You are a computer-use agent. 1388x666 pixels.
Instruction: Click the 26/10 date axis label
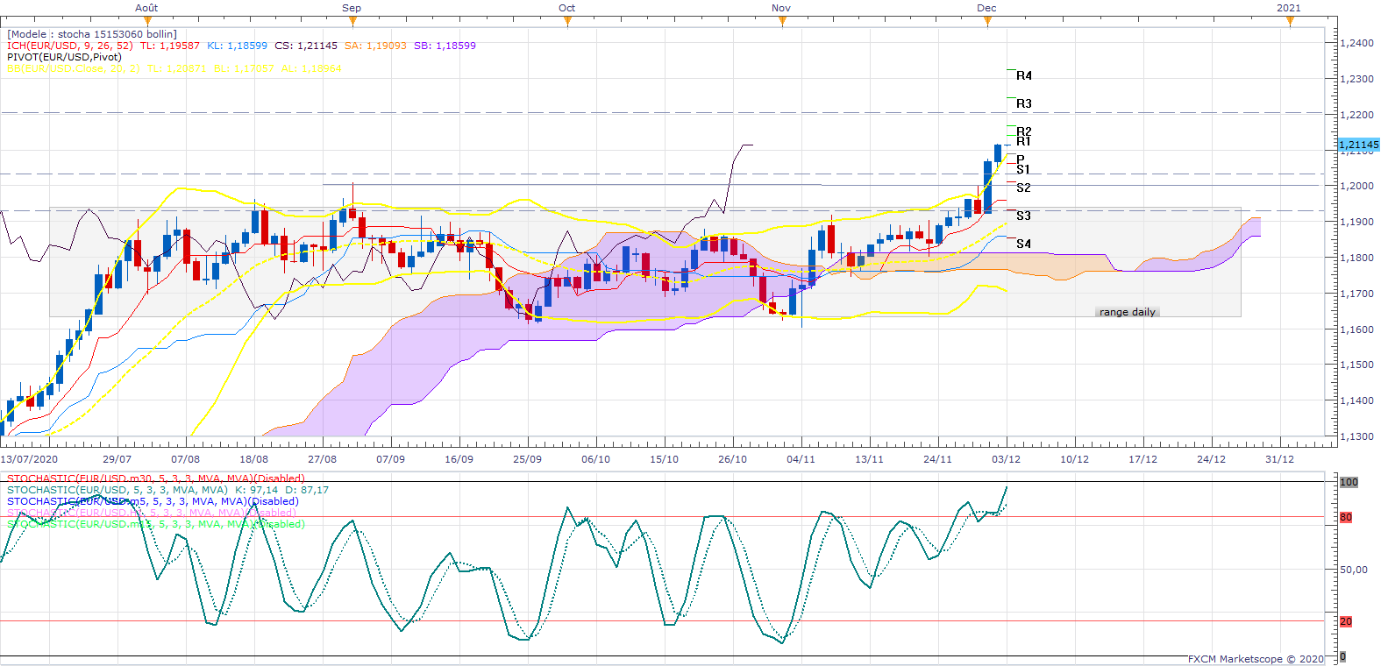pos(732,459)
